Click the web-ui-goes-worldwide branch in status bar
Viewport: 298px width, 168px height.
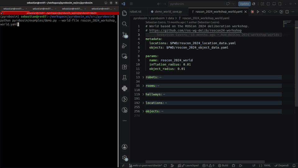(145, 166)
